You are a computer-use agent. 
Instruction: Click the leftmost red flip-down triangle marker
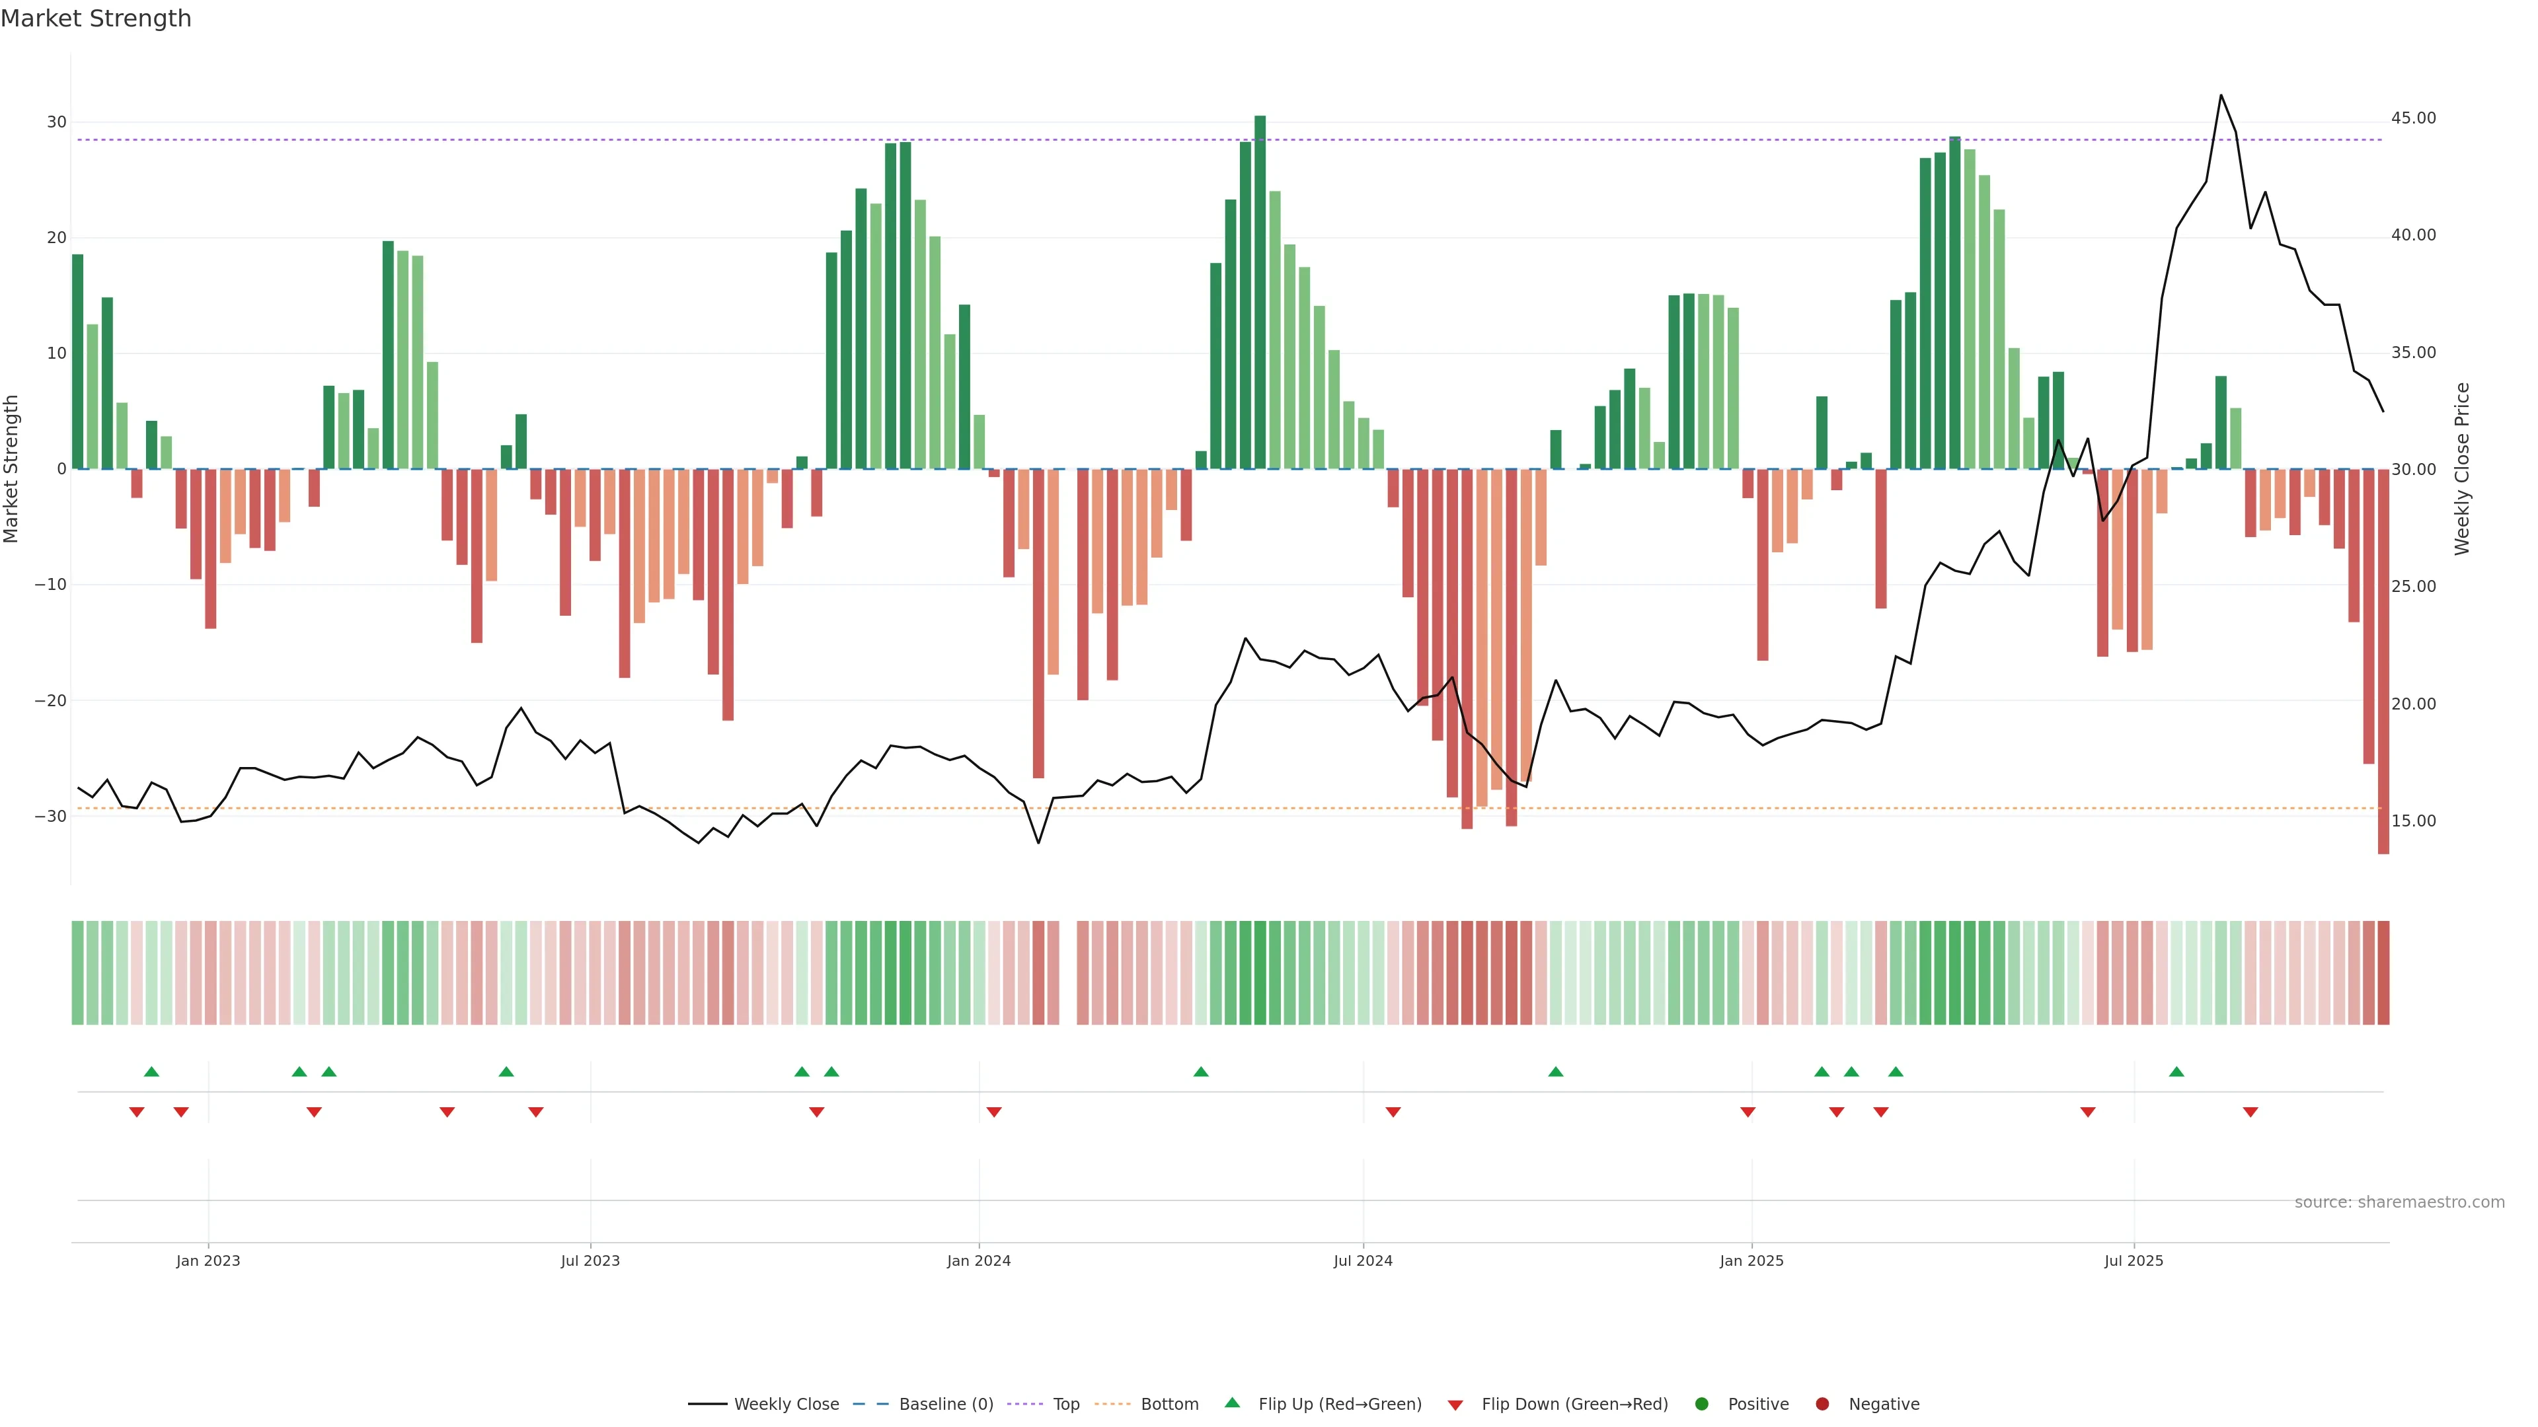point(137,1112)
